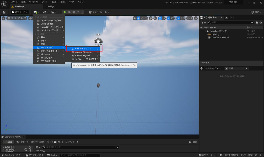This screenshot has width=264, height=157.
Task: Click the viewport layout icon at top right
Action: tap(196, 18)
